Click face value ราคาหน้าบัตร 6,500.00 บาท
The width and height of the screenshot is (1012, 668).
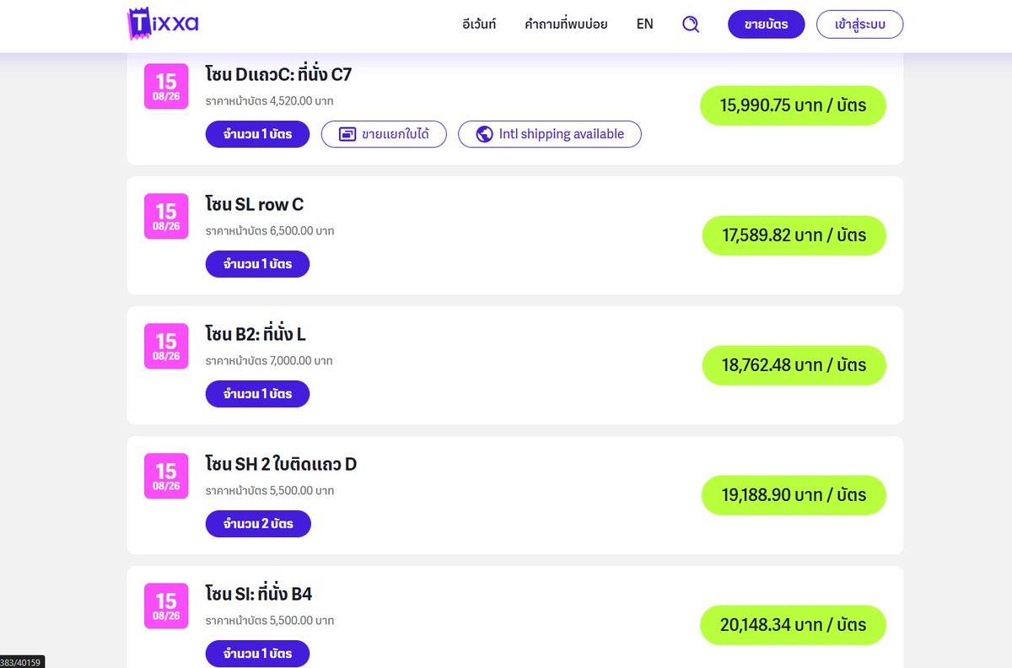click(x=270, y=231)
